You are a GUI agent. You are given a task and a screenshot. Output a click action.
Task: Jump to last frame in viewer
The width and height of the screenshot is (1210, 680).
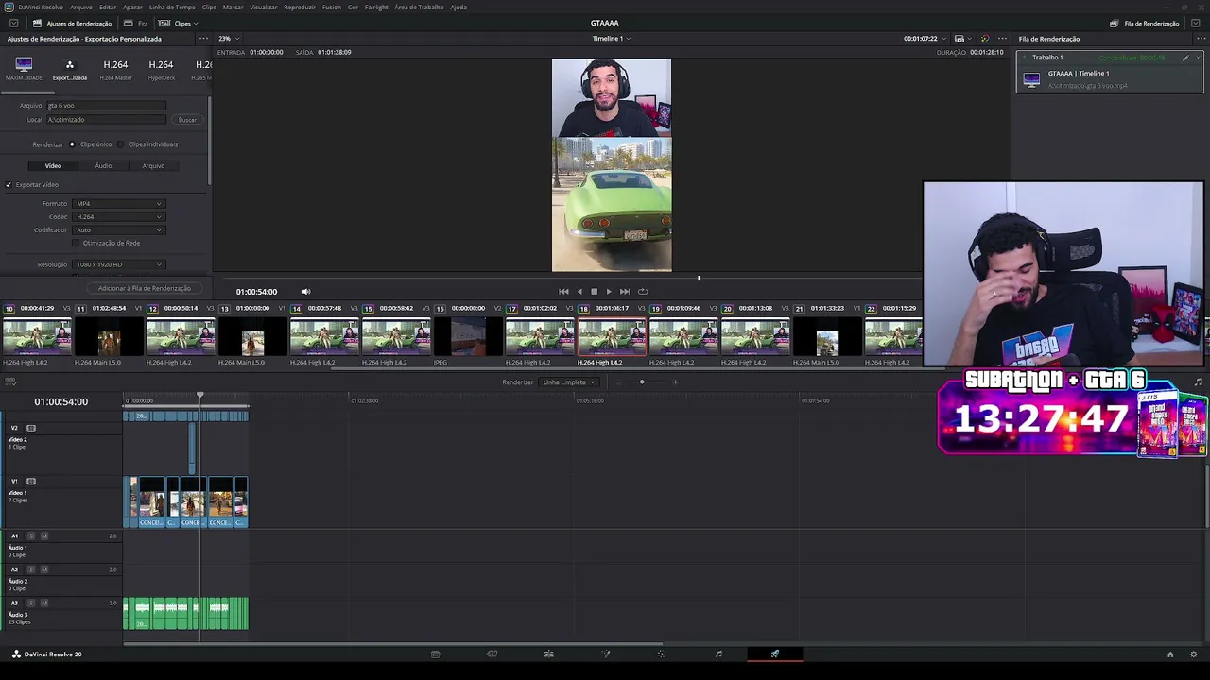624,292
